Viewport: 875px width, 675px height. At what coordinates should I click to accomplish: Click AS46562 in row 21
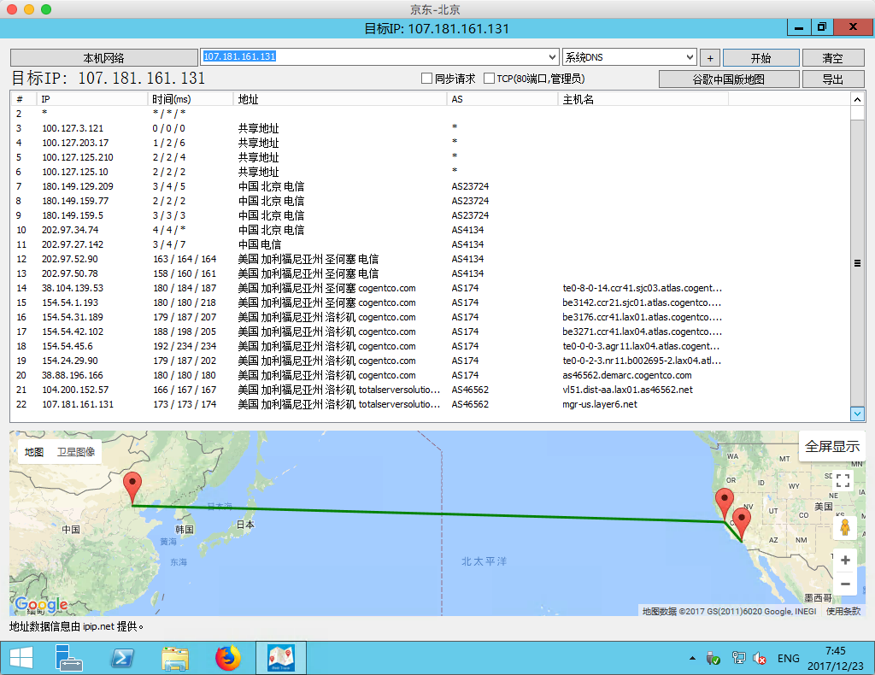470,390
